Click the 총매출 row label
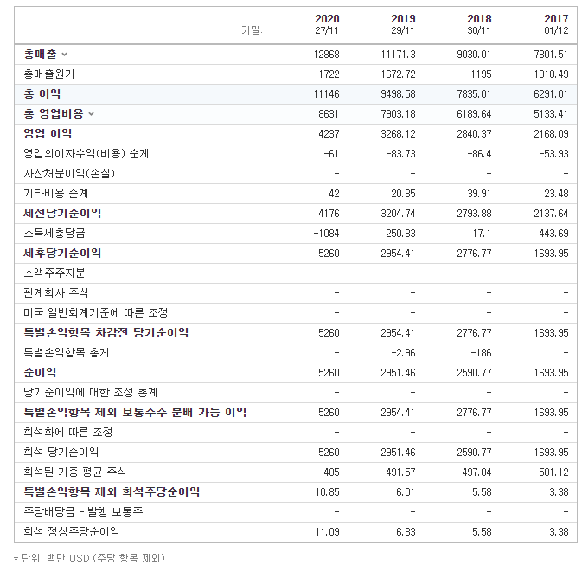Screen dimensions: 582x565 (x=40, y=55)
